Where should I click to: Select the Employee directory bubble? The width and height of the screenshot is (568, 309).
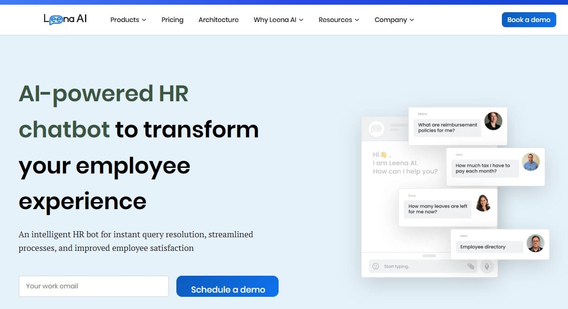(490, 247)
